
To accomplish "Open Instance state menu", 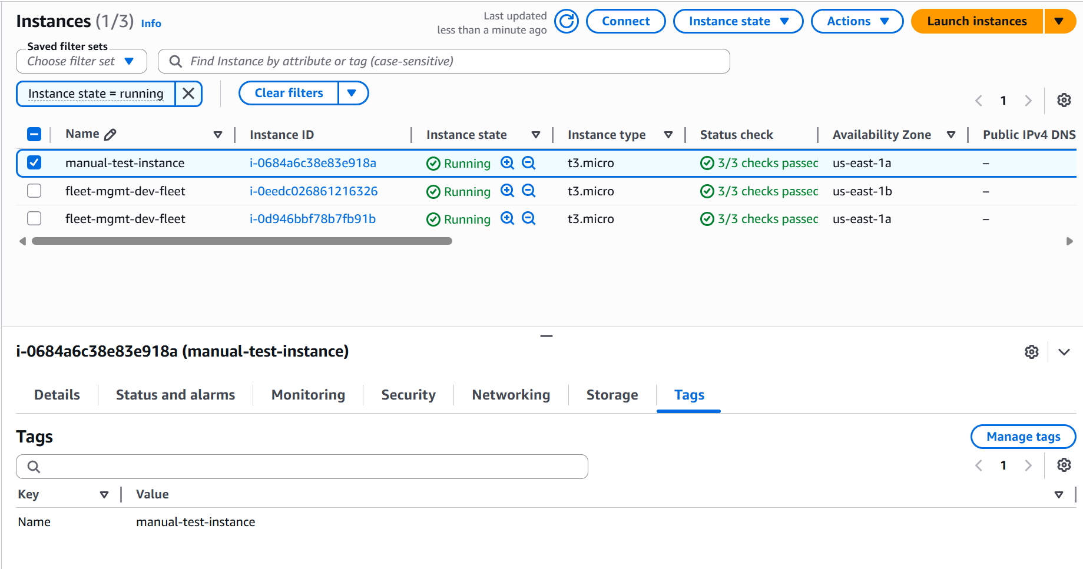I will [x=738, y=21].
